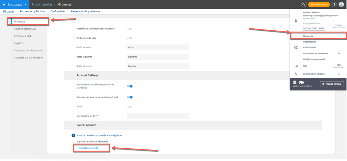Edit Botón de Hecho text field
Screen dimensions: 347x161
click(x=158, y=66)
